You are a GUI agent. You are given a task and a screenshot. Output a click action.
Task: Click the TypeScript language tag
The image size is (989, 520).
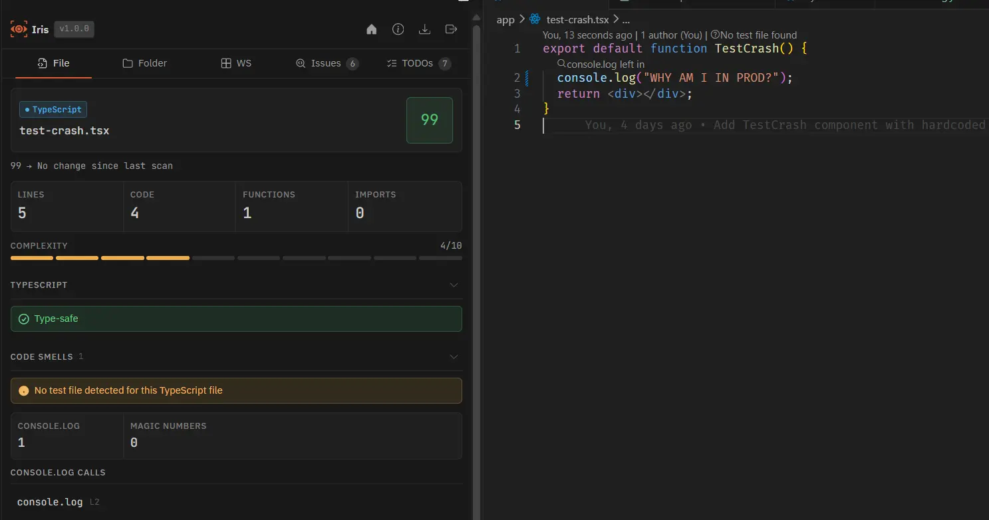coord(53,110)
